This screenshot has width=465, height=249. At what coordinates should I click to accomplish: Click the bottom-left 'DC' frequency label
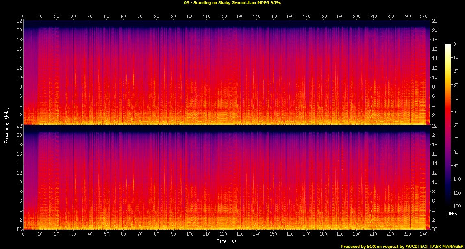click(18, 230)
